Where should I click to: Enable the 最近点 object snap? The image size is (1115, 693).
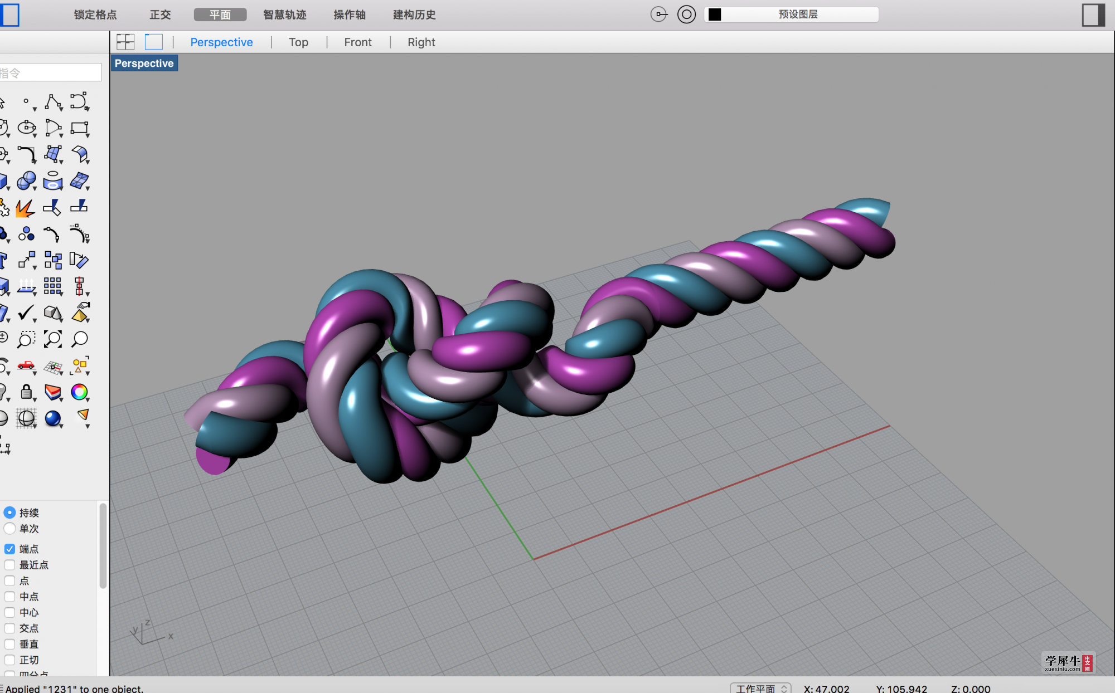(x=9, y=565)
